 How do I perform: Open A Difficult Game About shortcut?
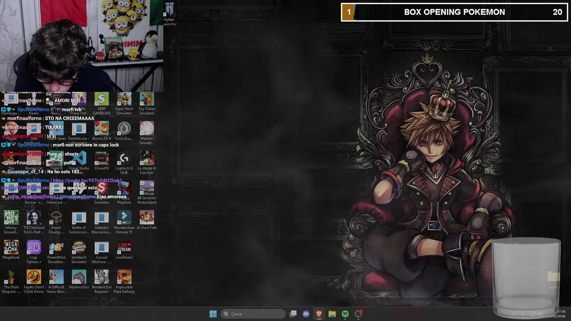pyautogui.click(x=56, y=282)
